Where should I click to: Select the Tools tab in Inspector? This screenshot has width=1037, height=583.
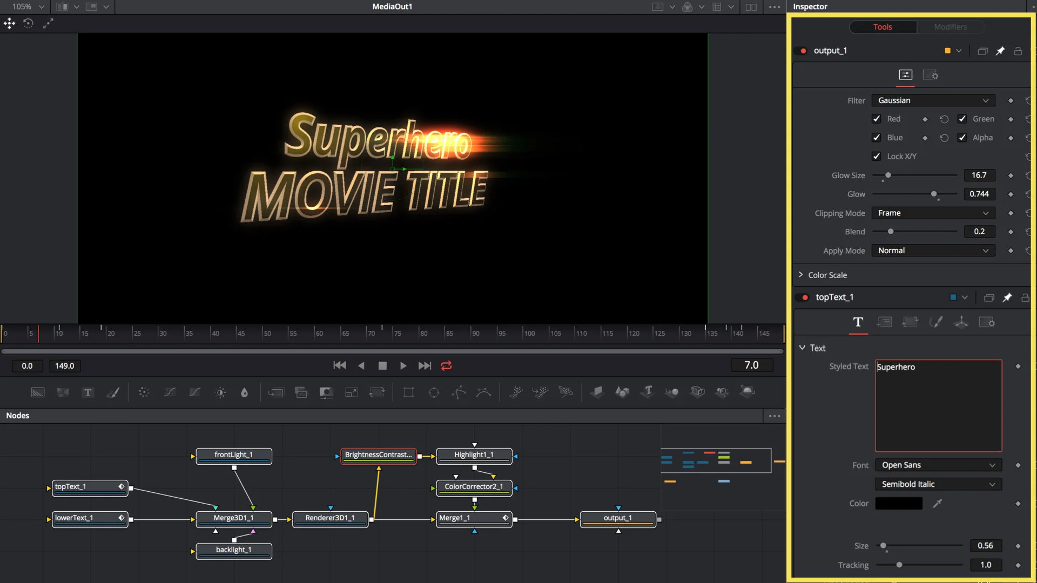click(x=883, y=26)
